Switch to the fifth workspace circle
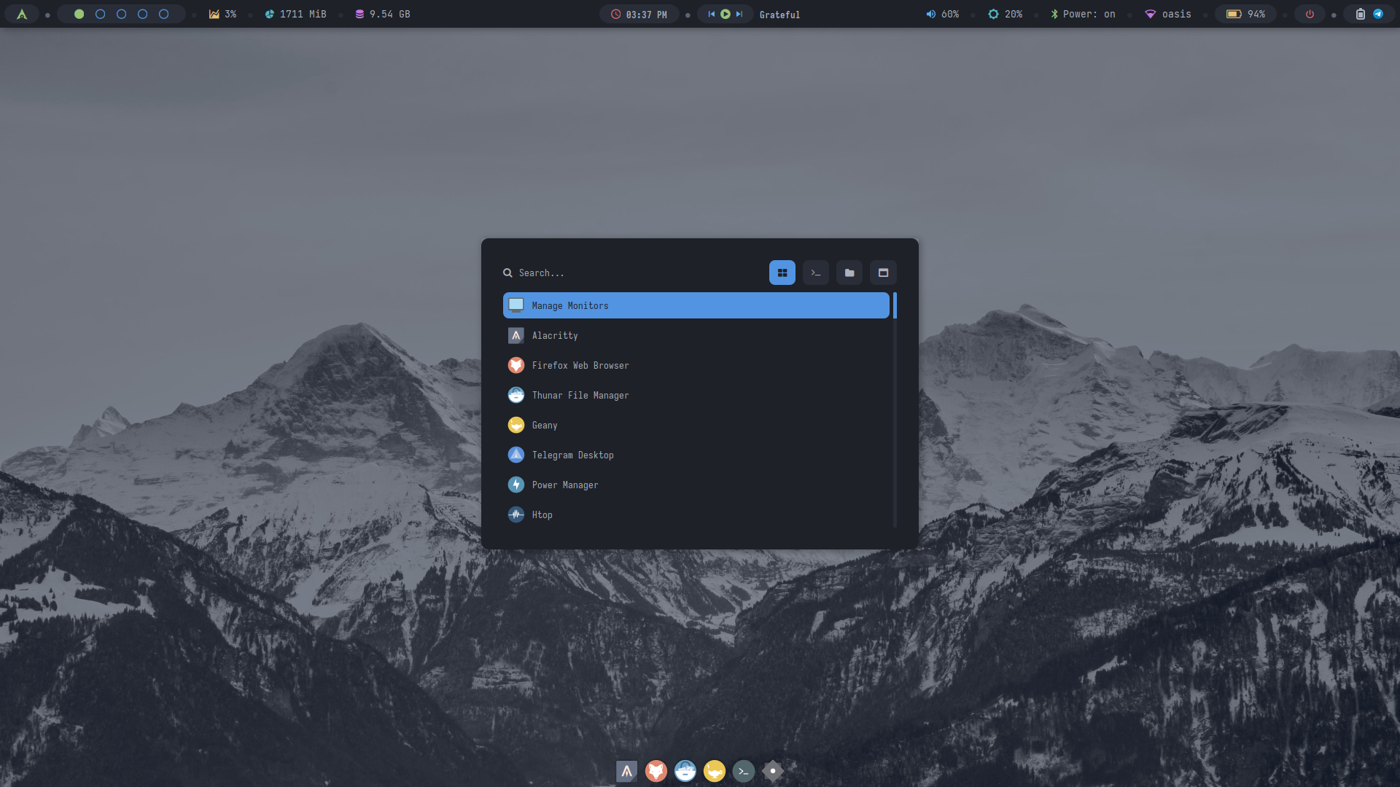The image size is (1400, 787). [163, 14]
